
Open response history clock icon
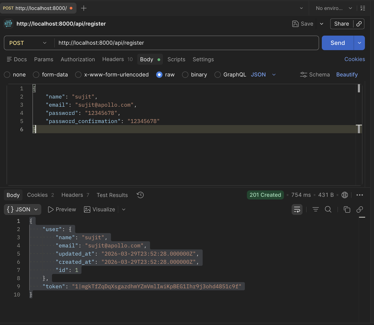(140, 195)
